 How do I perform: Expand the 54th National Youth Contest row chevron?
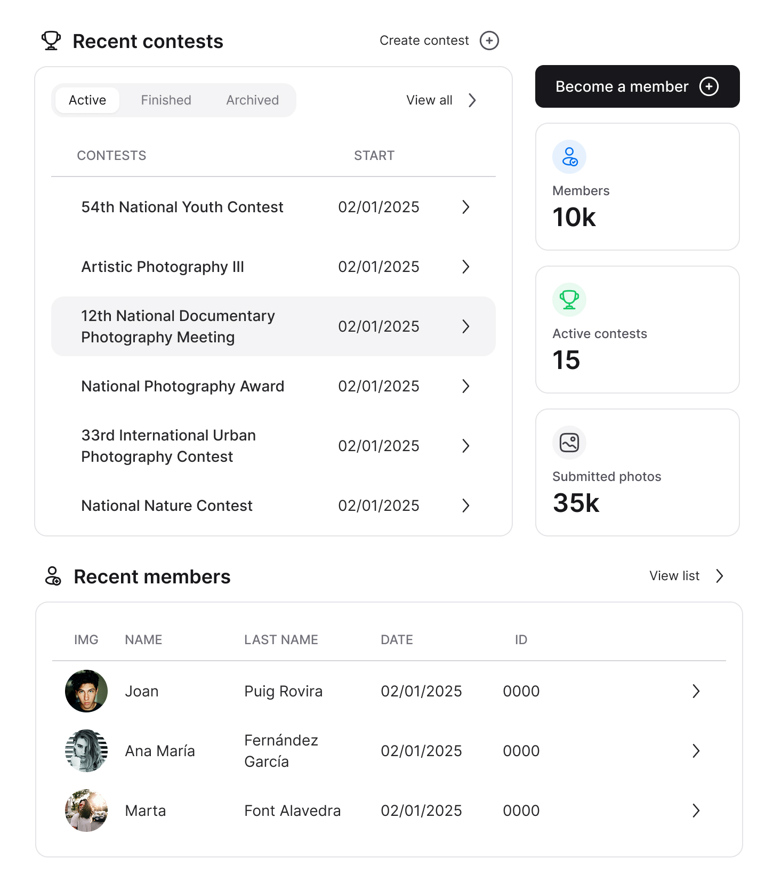click(465, 207)
